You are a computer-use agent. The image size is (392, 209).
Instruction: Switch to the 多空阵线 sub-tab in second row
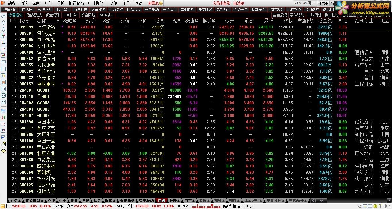coord(88,15)
